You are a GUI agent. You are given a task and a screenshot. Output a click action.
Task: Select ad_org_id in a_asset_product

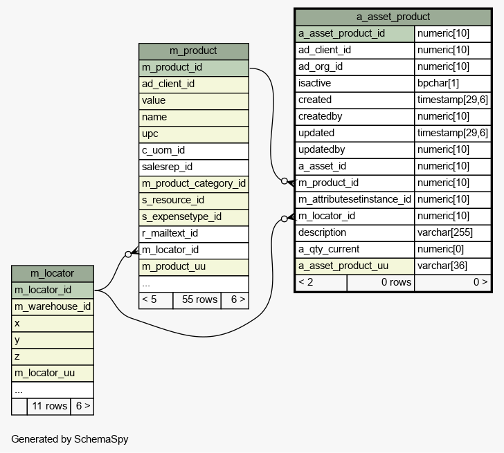coord(354,67)
